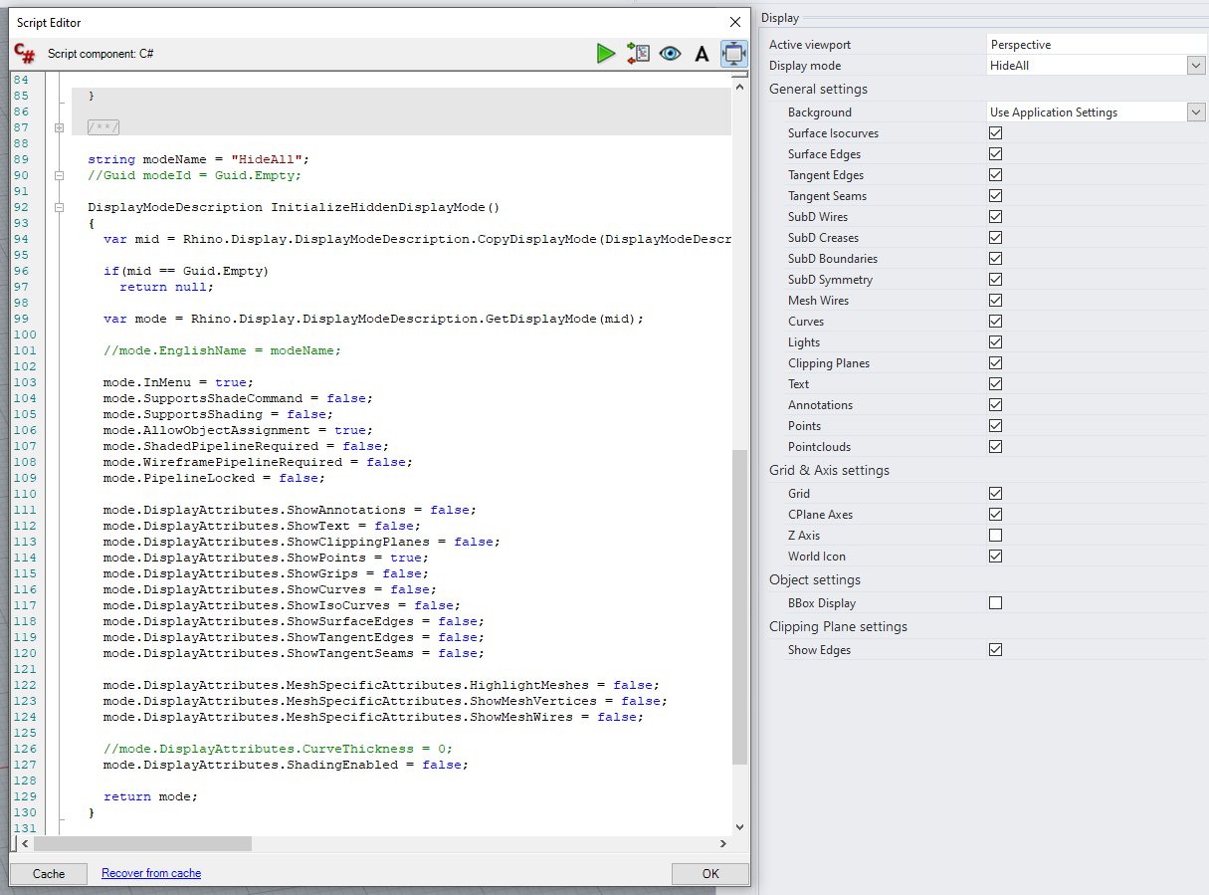Run the script with the green play icon
Image resolution: width=1209 pixels, height=895 pixels.
click(606, 54)
